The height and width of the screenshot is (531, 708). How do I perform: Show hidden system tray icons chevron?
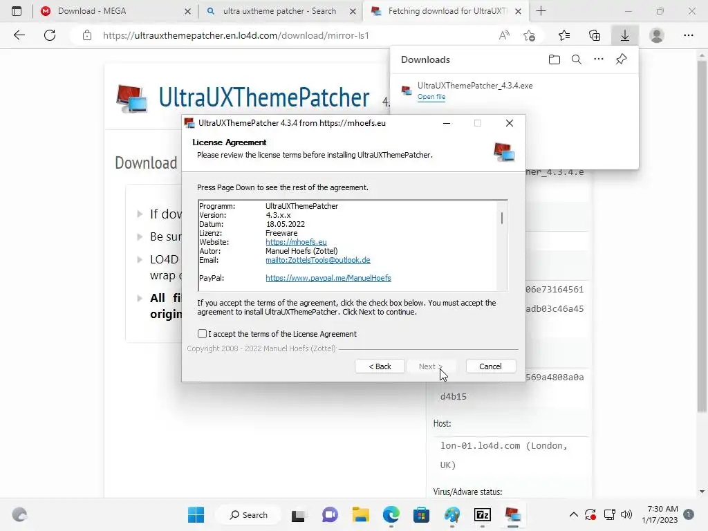pos(573,514)
